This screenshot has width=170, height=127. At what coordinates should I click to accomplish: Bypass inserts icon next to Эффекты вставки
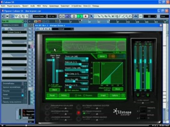click(x=25, y=25)
